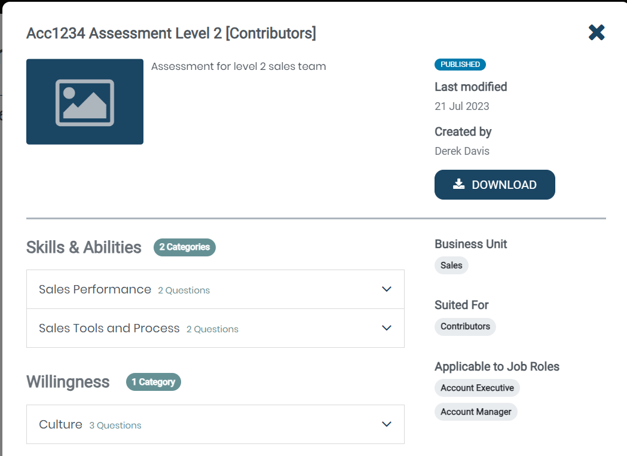Click the Business Unit heading
Image resolution: width=627 pixels, height=456 pixels.
(470, 244)
